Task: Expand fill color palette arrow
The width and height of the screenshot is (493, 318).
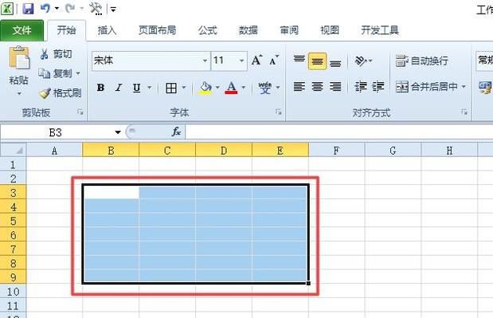Action: pos(217,88)
